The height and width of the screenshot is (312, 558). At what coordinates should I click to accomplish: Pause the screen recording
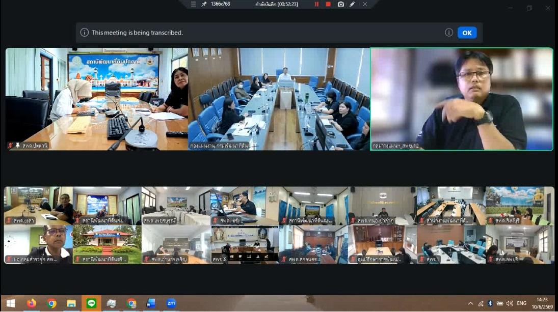tap(316, 4)
